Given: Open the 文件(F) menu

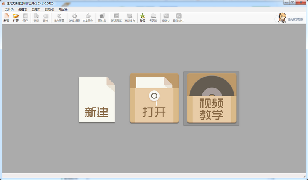Looking at the screenshot, I should click(9, 10).
